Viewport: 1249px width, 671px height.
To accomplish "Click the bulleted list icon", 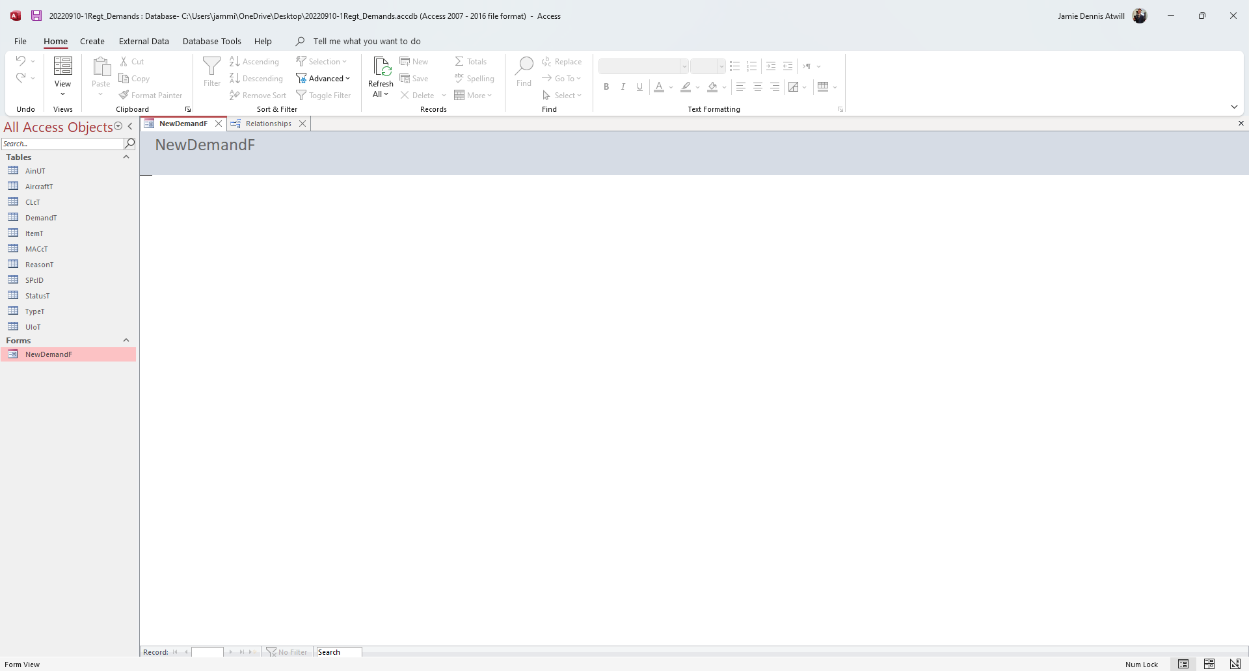I will 735,66.
